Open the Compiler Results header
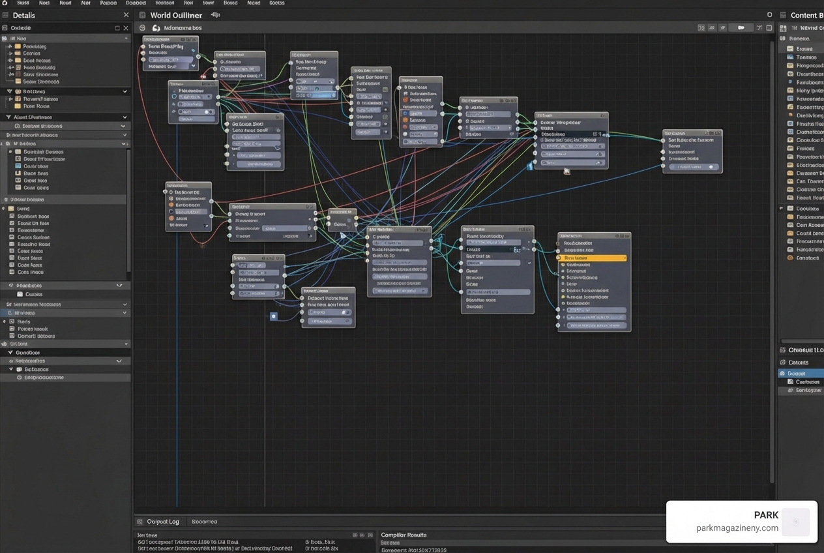The image size is (824, 553). (404, 535)
